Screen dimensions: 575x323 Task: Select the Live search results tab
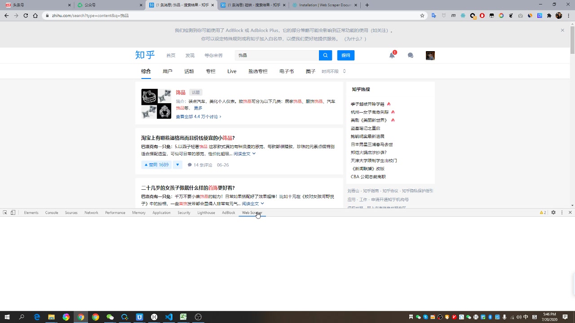pyautogui.click(x=232, y=71)
